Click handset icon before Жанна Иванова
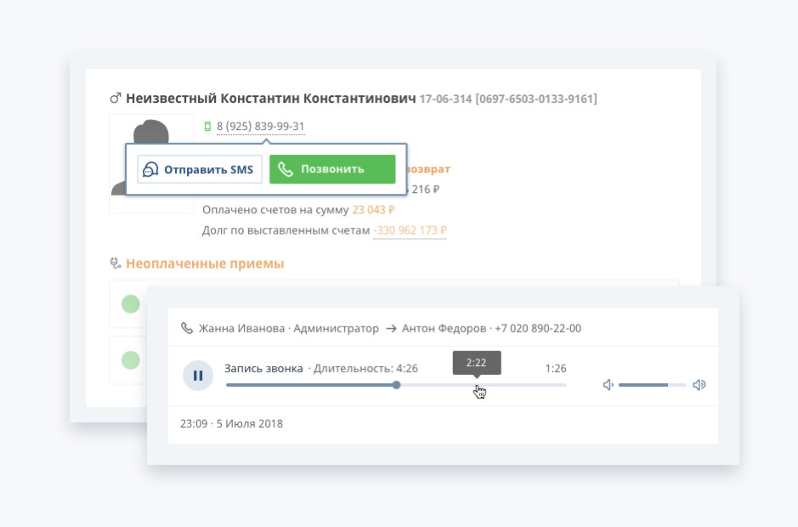The image size is (798, 527). pyautogui.click(x=187, y=328)
